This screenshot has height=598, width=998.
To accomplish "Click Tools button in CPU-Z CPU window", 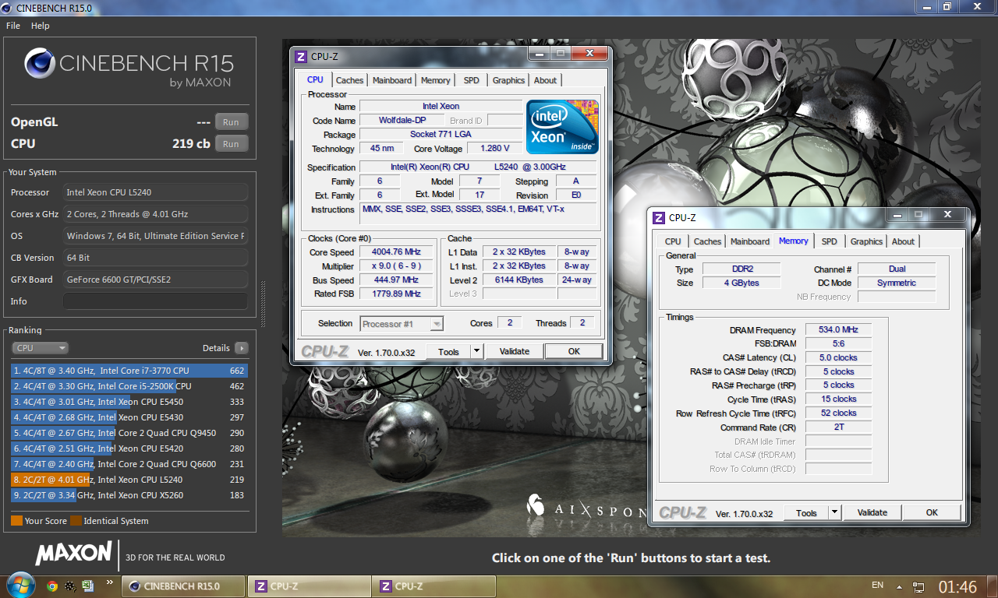I will (448, 351).
